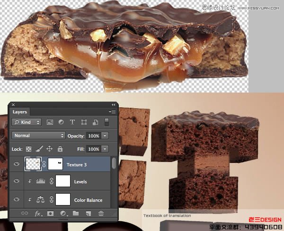Lock all with padlock icon

[60, 149]
